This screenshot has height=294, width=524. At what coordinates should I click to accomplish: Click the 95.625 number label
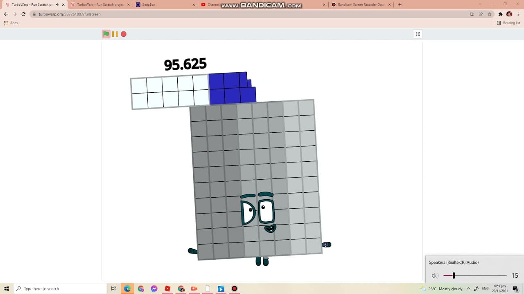pyautogui.click(x=185, y=64)
